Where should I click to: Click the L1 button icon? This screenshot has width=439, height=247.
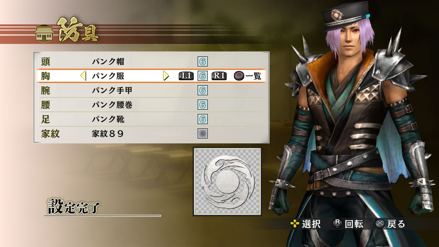186,76
